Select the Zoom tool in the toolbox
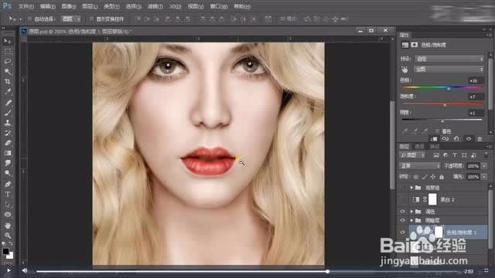The image size is (495, 278). tap(8, 235)
